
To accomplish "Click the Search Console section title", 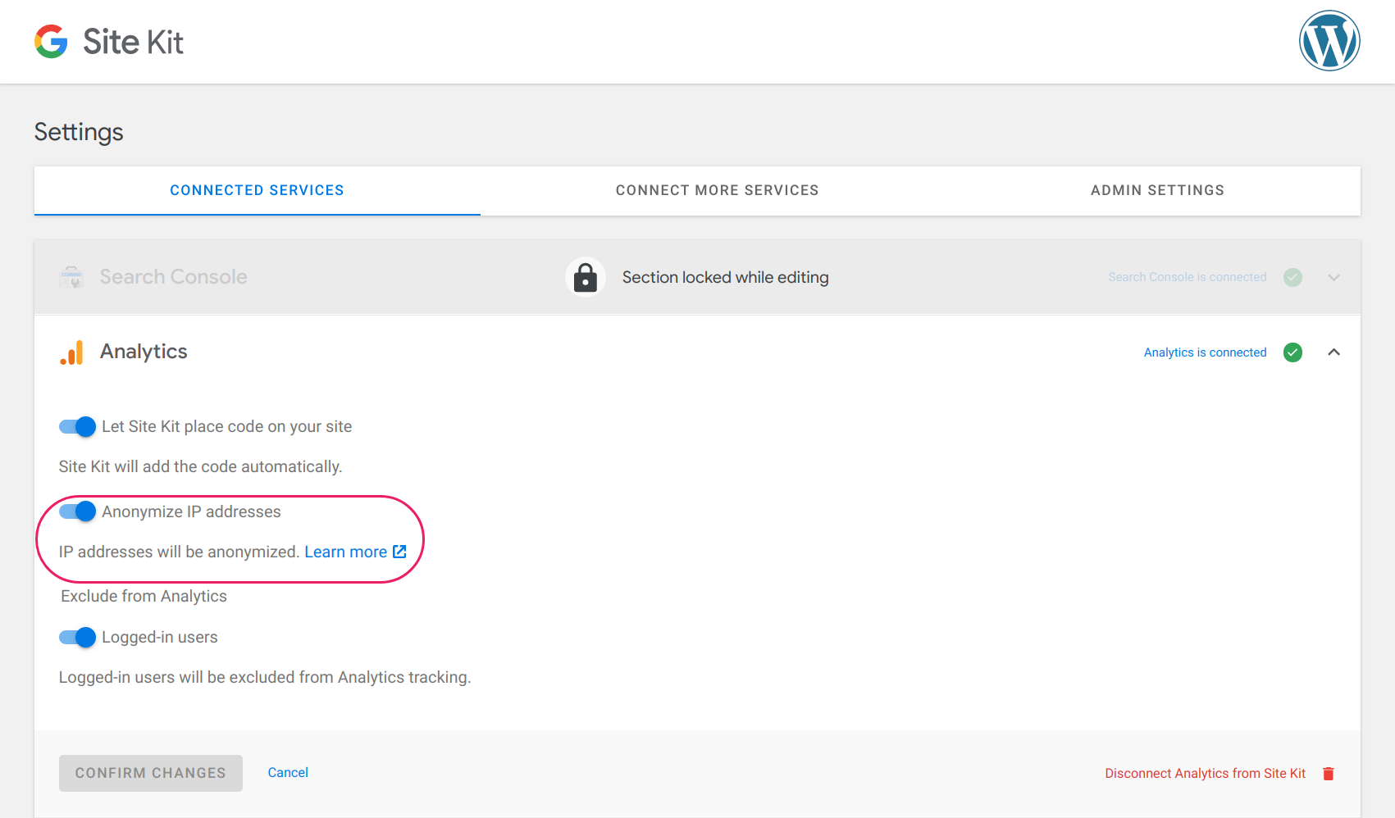I will tap(173, 277).
